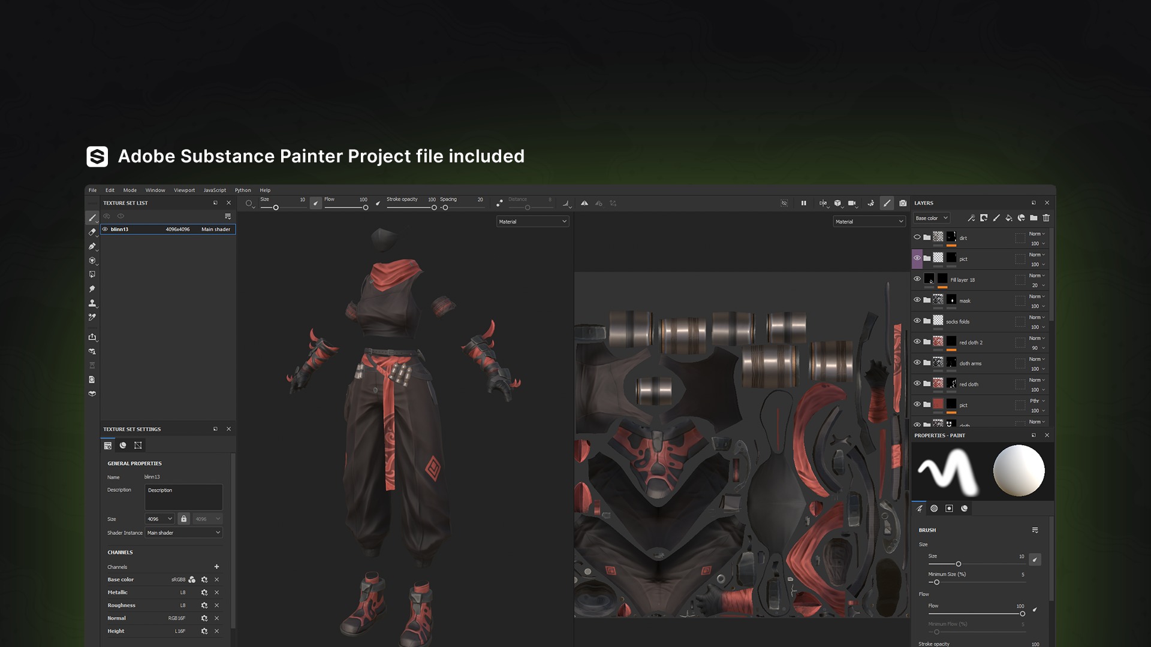
Task: Open the Edit menu
Action: (110, 190)
